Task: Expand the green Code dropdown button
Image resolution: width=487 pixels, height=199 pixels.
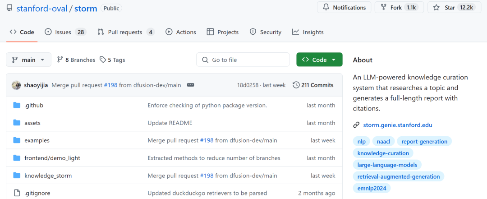Action: [319, 60]
